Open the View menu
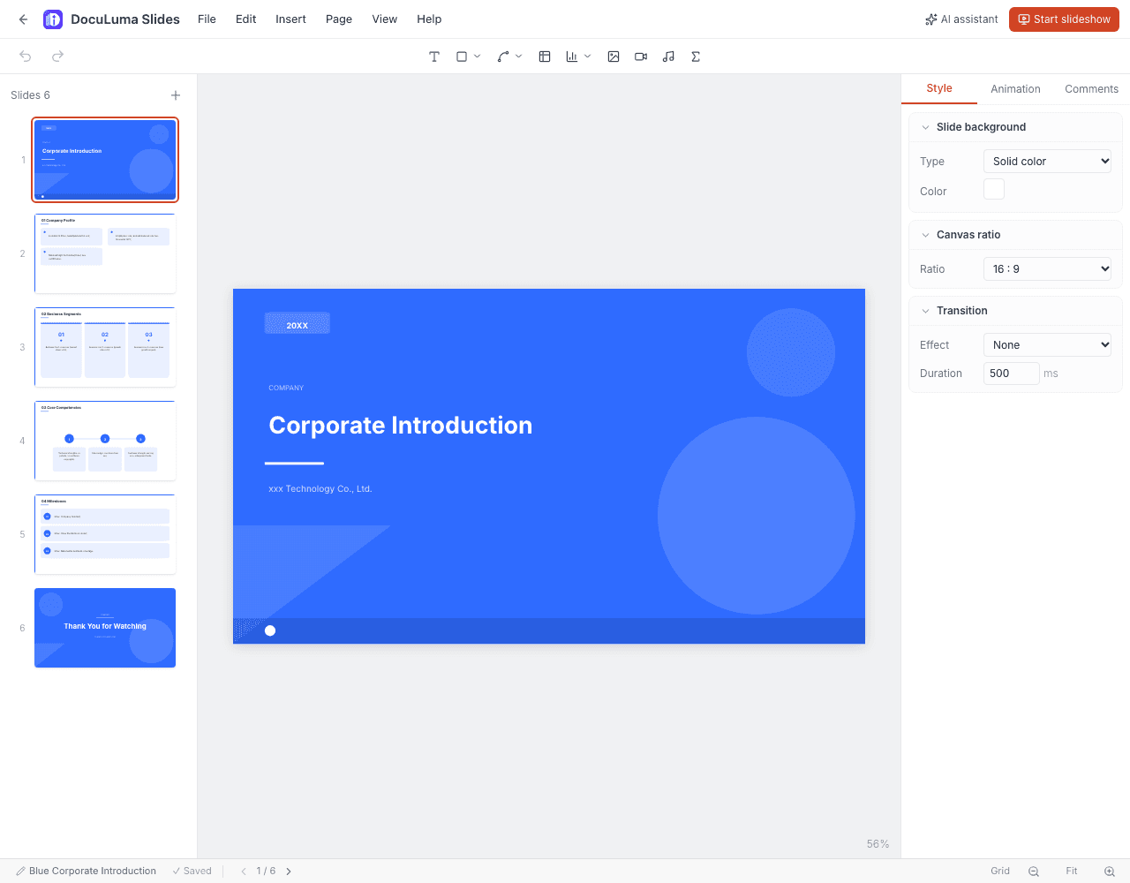Image resolution: width=1130 pixels, height=883 pixels. [x=385, y=19]
